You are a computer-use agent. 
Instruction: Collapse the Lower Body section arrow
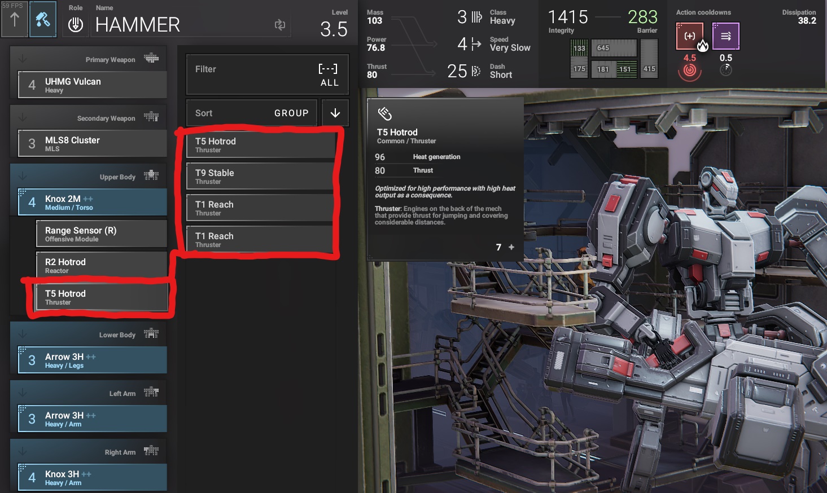23,334
